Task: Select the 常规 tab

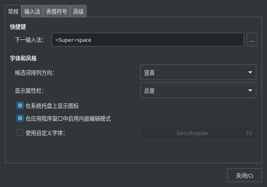Action: tap(13, 11)
